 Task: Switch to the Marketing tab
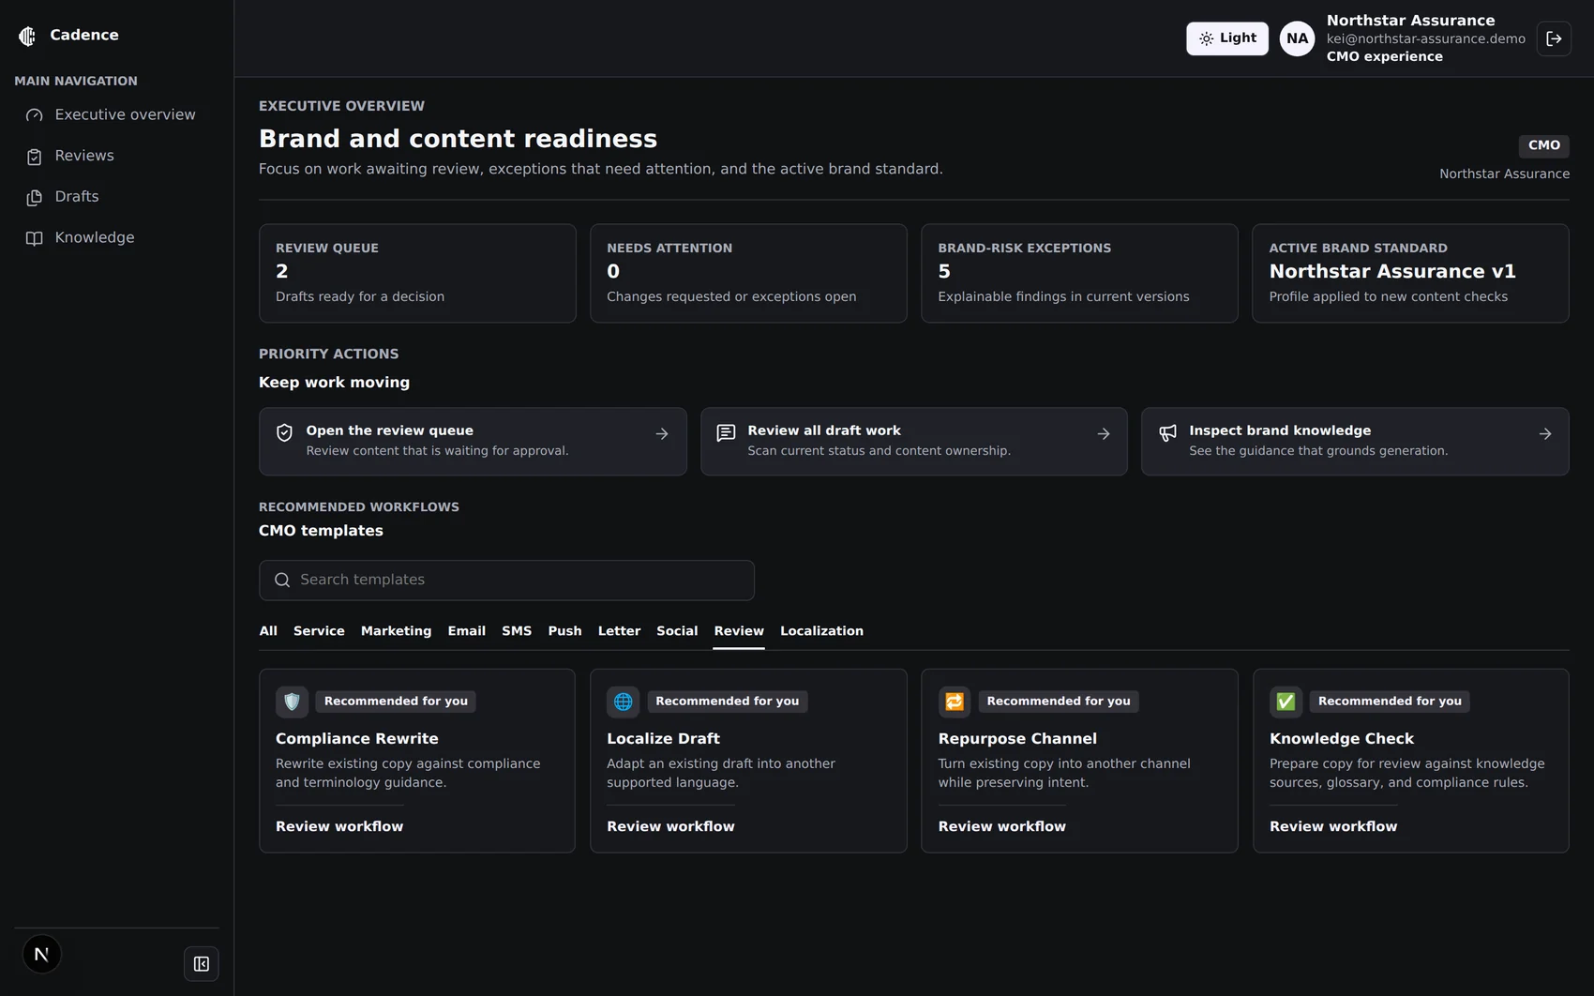[x=396, y=631]
